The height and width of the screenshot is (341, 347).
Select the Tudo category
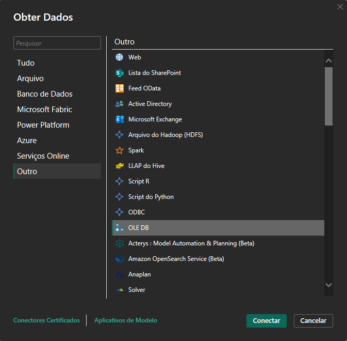[x=57, y=63]
